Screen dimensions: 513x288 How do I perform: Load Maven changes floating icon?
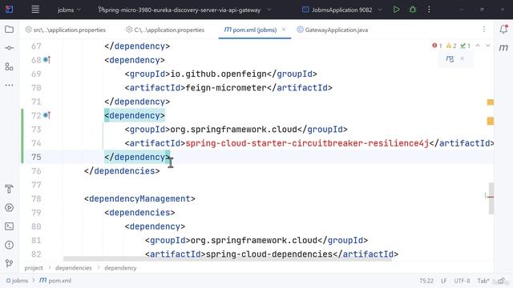click(450, 58)
